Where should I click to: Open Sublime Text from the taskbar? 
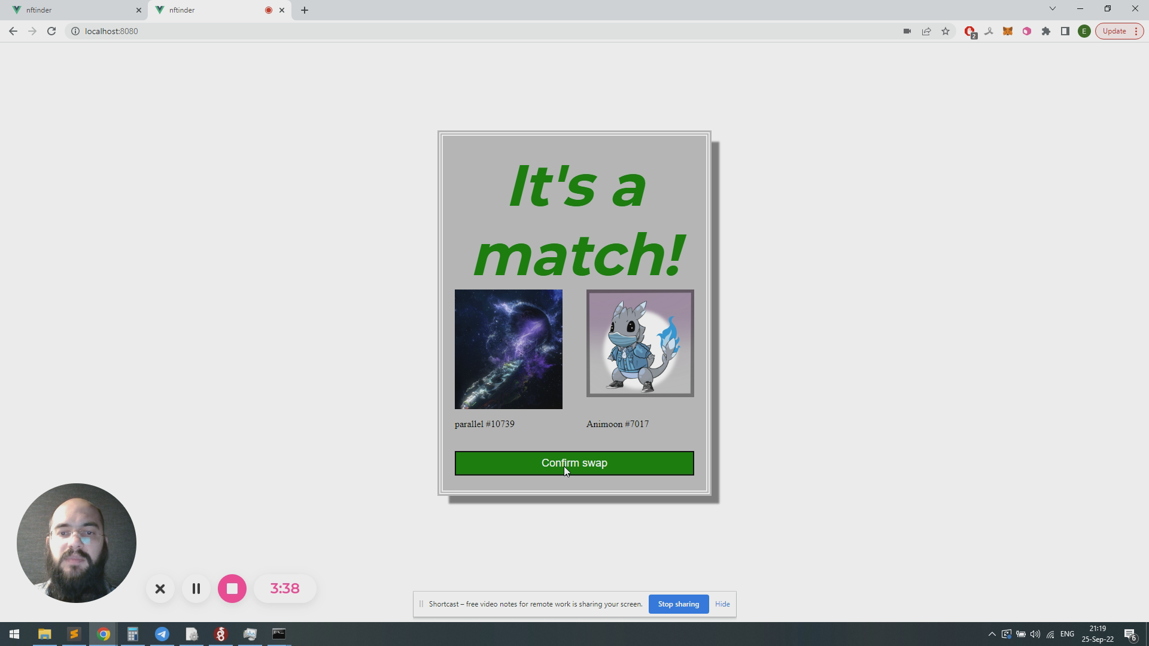click(74, 634)
